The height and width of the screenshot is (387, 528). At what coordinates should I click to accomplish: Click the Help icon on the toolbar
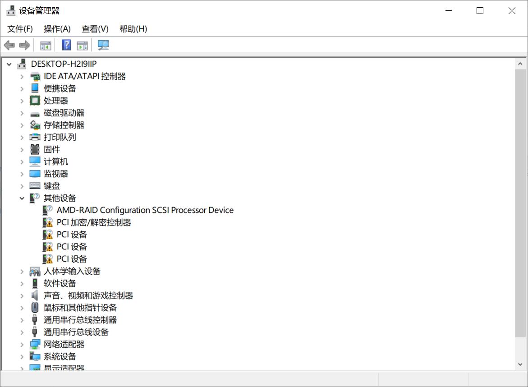pyautogui.click(x=66, y=45)
